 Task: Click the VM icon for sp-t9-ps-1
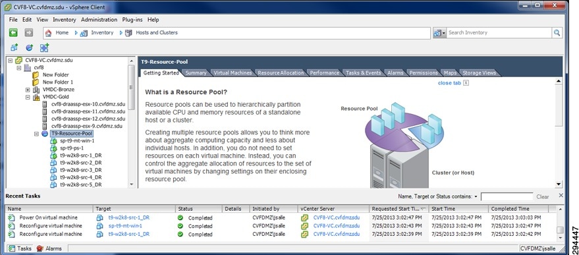[x=53, y=148]
